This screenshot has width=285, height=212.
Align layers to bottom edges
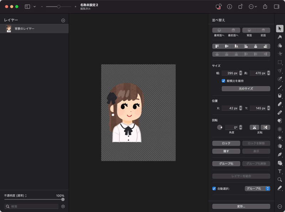click(236, 46)
